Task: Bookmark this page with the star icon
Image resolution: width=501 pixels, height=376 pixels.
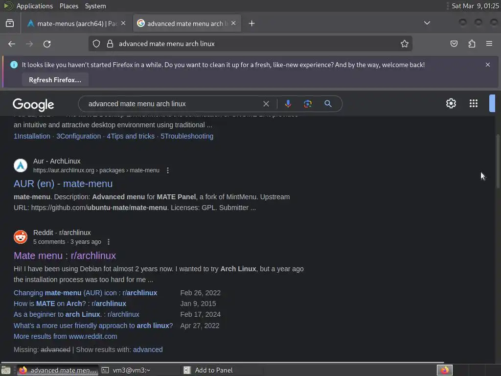Action: coord(405,44)
